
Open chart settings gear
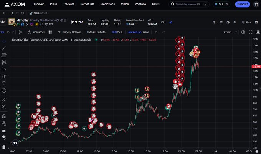pyautogui.click(x=243, y=32)
